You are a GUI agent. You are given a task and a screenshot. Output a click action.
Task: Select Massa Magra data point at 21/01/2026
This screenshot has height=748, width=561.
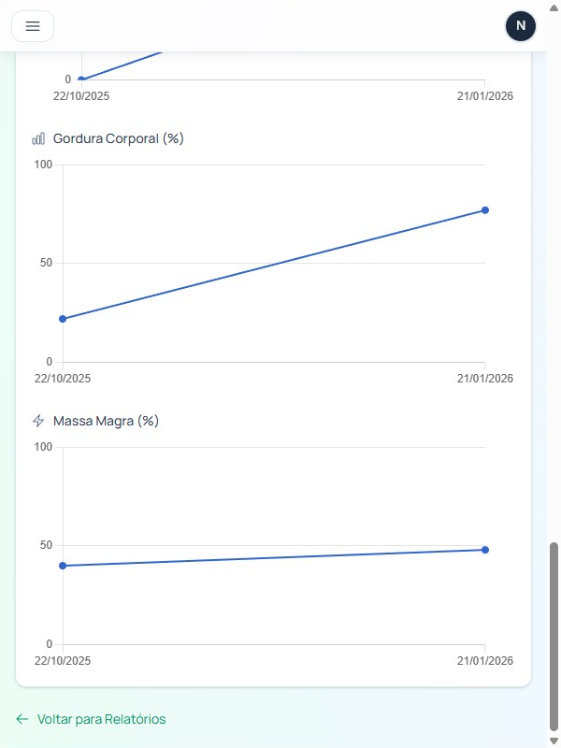(485, 550)
